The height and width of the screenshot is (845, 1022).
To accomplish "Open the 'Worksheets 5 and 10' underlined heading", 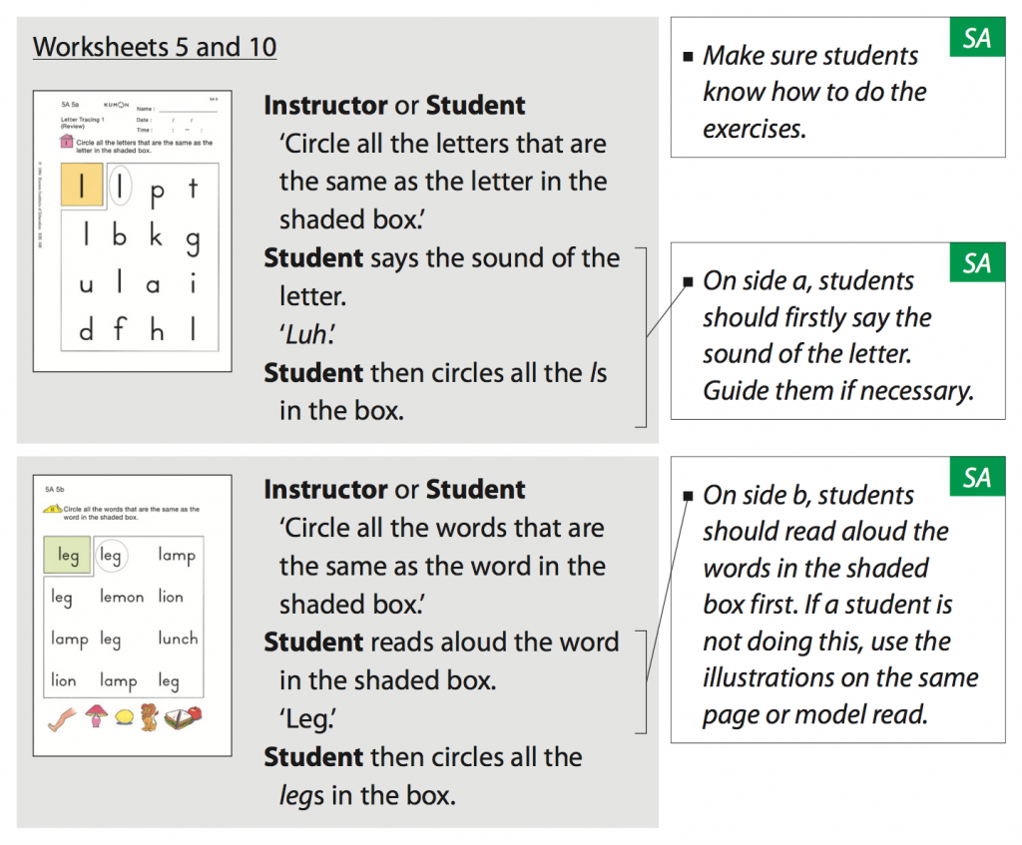I will pyautogui.click(x=155, y=47).
